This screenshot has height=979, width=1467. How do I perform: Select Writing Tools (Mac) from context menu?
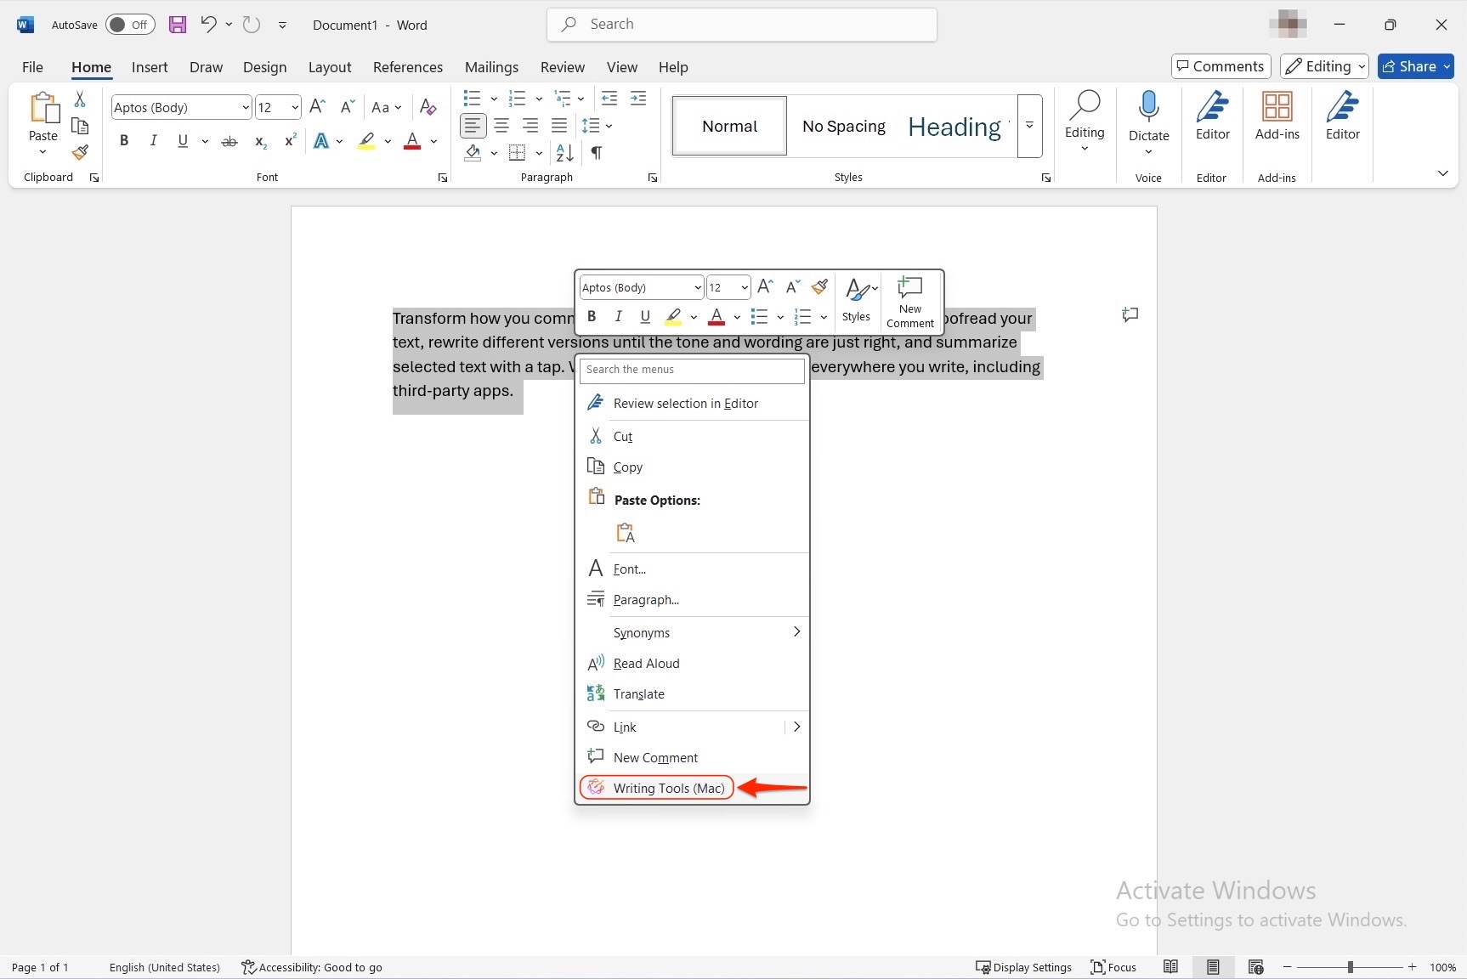668,788
